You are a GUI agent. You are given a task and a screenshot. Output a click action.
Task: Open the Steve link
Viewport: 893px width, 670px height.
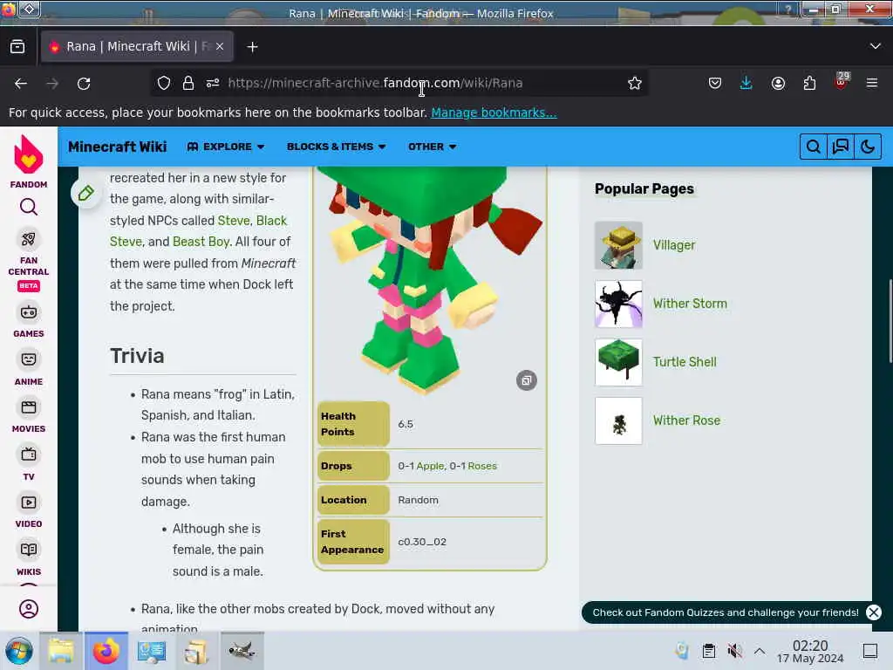(234, 221)
